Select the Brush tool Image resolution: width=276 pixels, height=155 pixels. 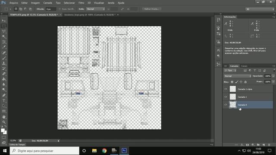click(4, 58)
